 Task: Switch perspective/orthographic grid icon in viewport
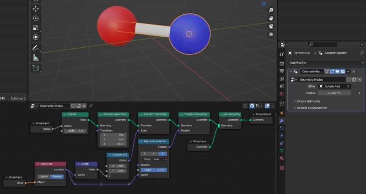coord(271,34)
